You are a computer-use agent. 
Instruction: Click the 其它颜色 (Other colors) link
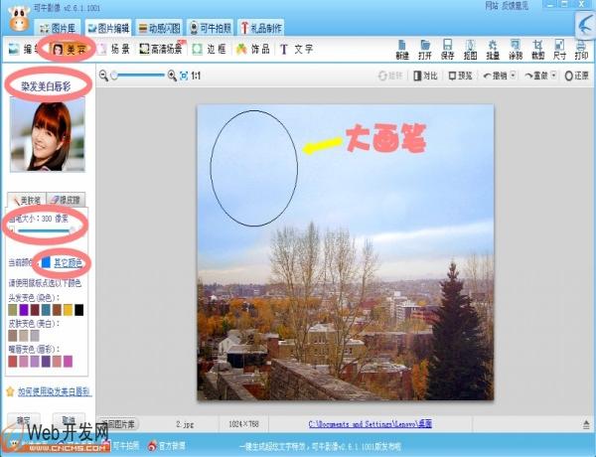[x=68, y=263]
